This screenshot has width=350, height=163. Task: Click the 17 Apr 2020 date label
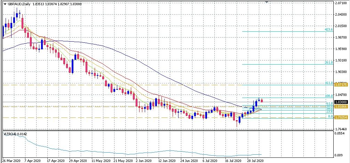(56, 161)
